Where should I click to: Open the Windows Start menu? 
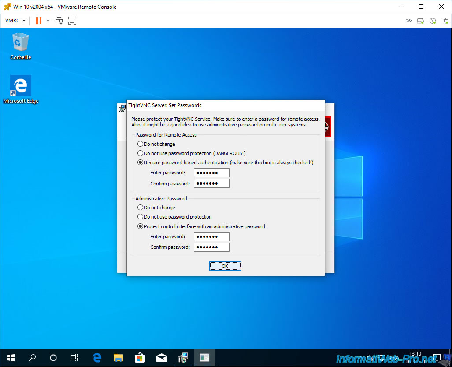[x=11, y=357]
